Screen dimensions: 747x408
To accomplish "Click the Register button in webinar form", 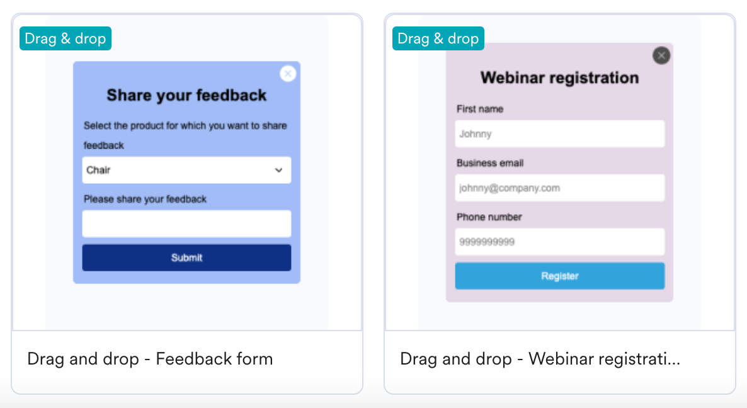I will pos(559,276).
